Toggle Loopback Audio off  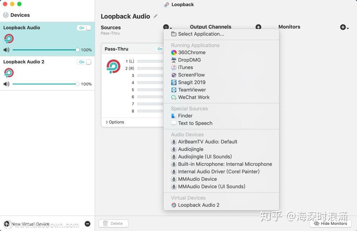84,27
